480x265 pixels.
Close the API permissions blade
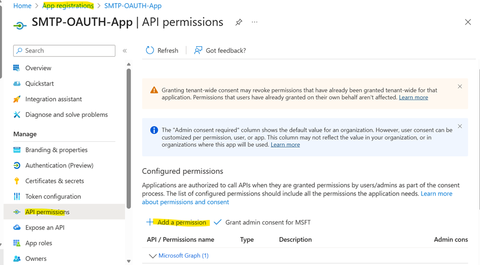point(468,22)
